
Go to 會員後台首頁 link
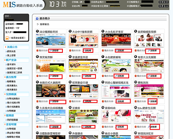pyautogui.click(x=17, y=38)
